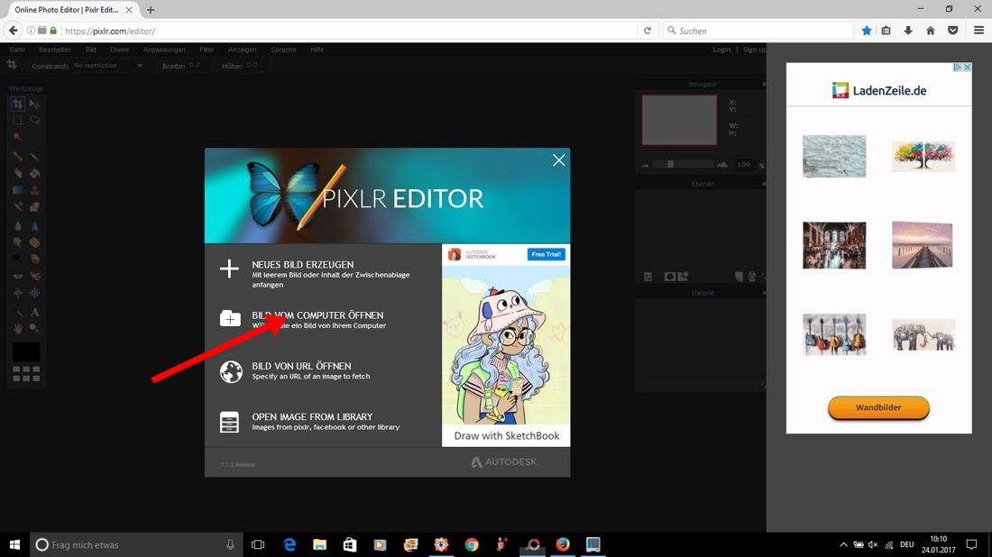The width and height of the screenshot is (992, 557).
Task: Click the Wandbilder button in the ad
Action: tap(878, 407)
